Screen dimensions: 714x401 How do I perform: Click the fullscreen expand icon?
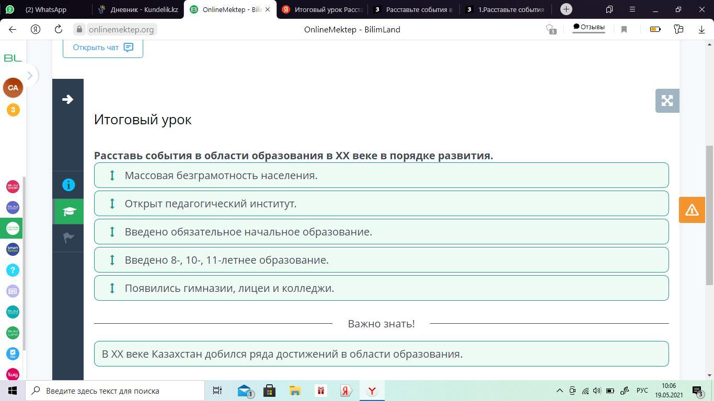[x=667, y=101]
